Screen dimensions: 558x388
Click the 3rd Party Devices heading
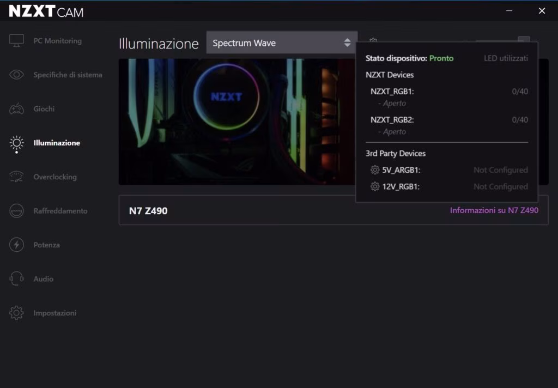[x=396, y=154]
